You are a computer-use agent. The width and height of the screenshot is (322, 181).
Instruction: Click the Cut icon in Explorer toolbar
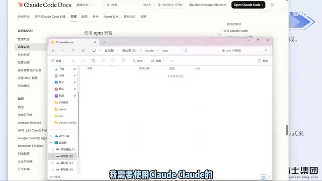[73, 61]
